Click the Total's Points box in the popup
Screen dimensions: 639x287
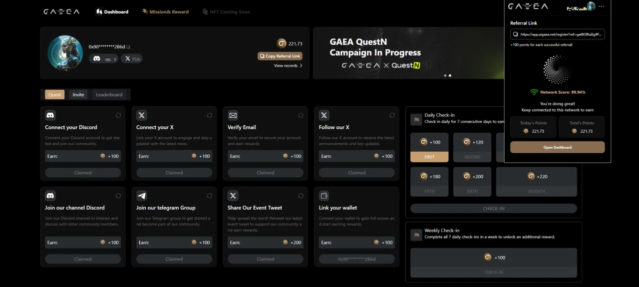(x=582, y=127)
